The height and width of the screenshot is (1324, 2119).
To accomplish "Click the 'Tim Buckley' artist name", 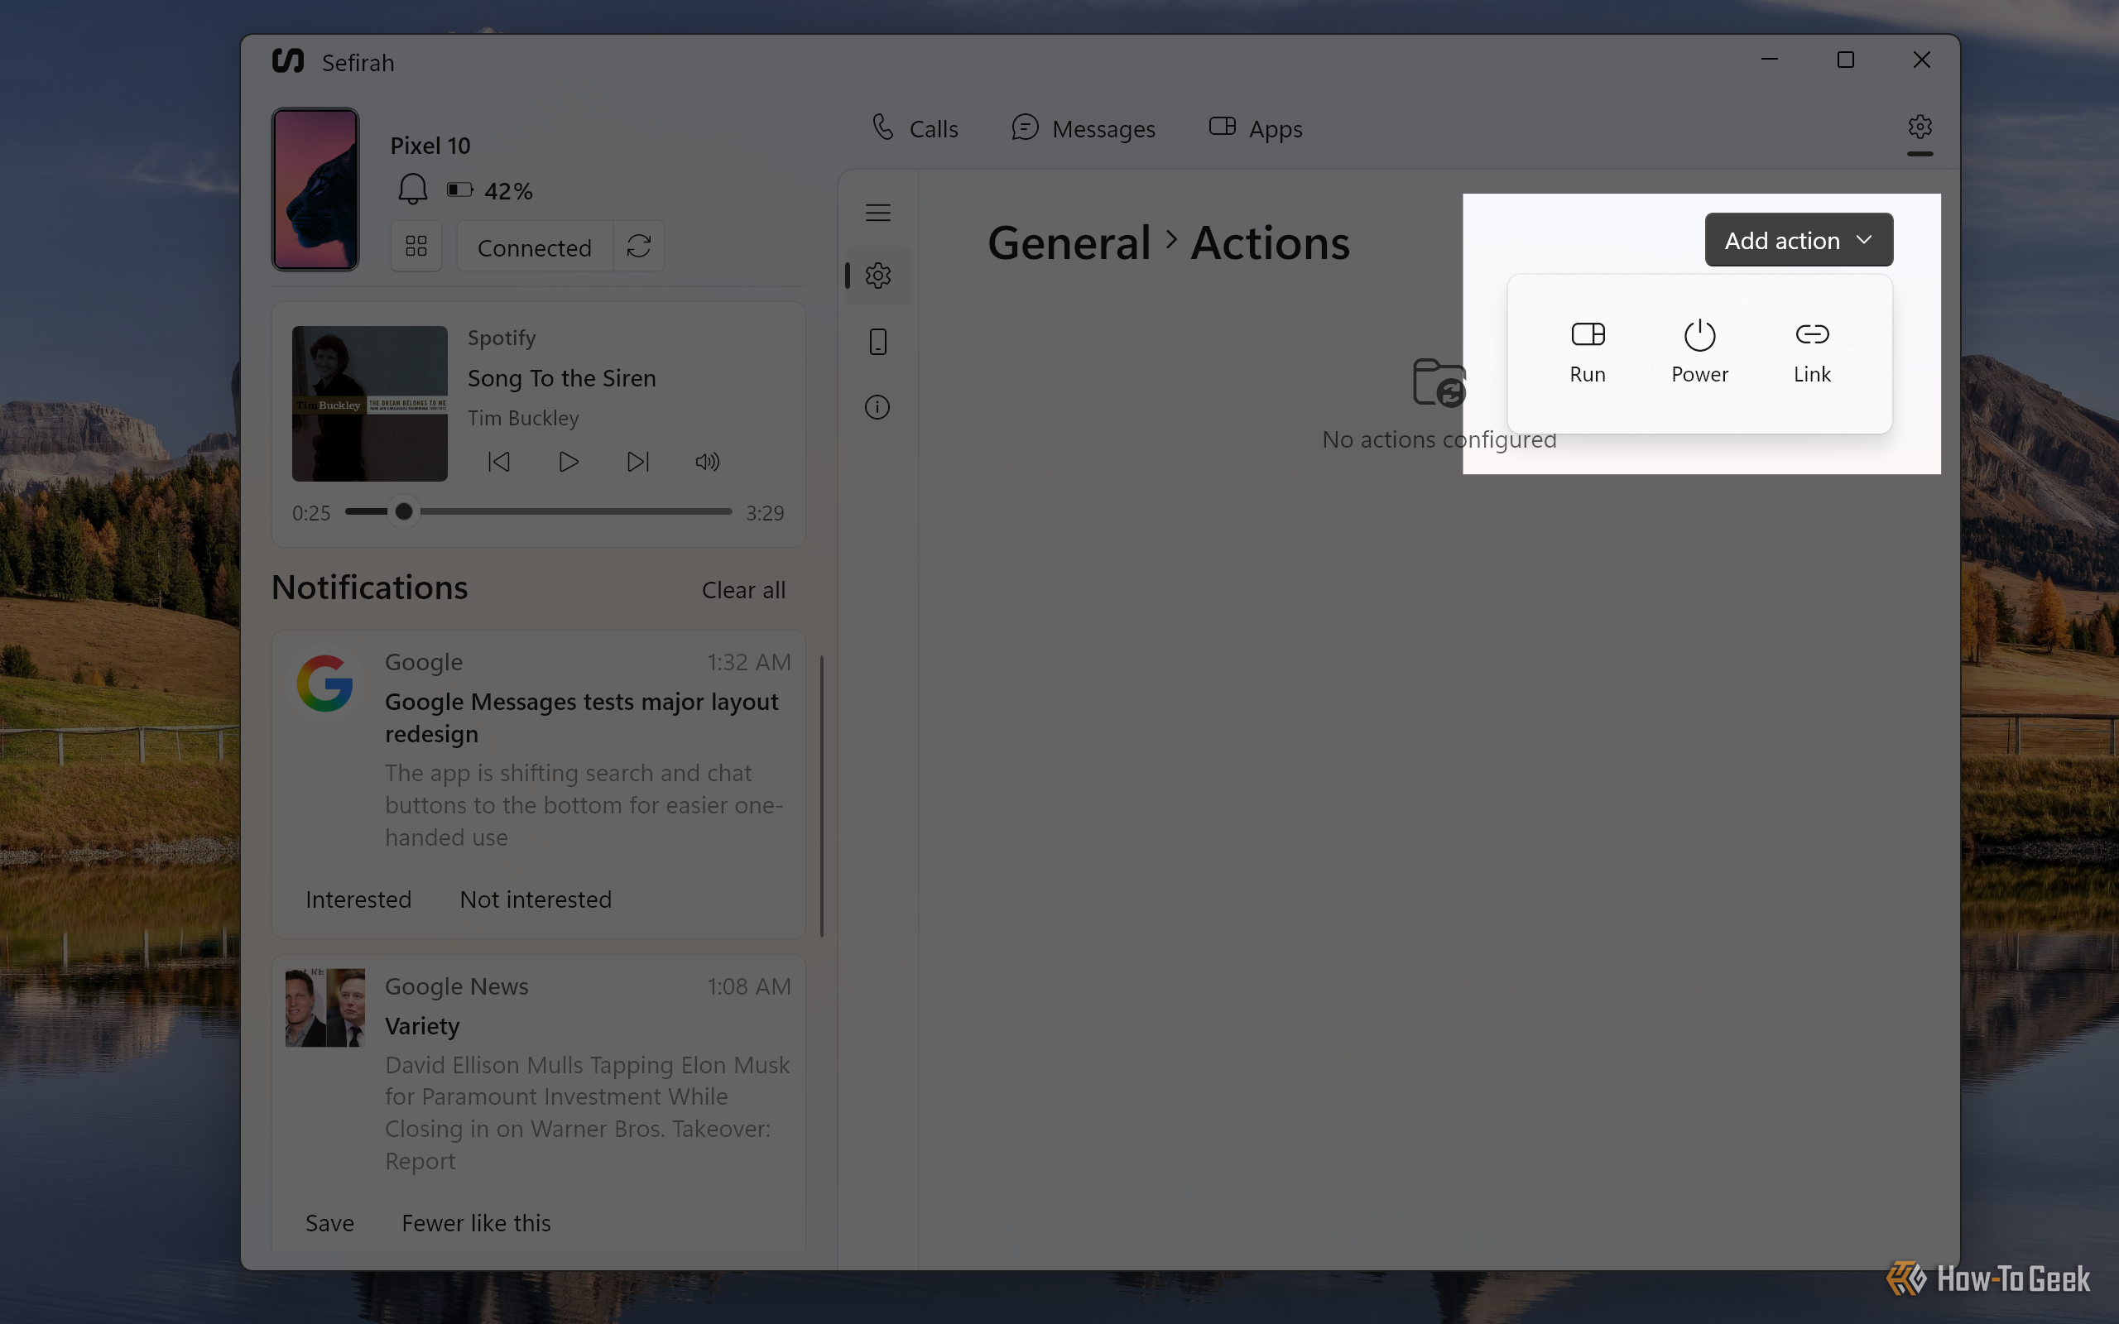I will pos(523,418).
